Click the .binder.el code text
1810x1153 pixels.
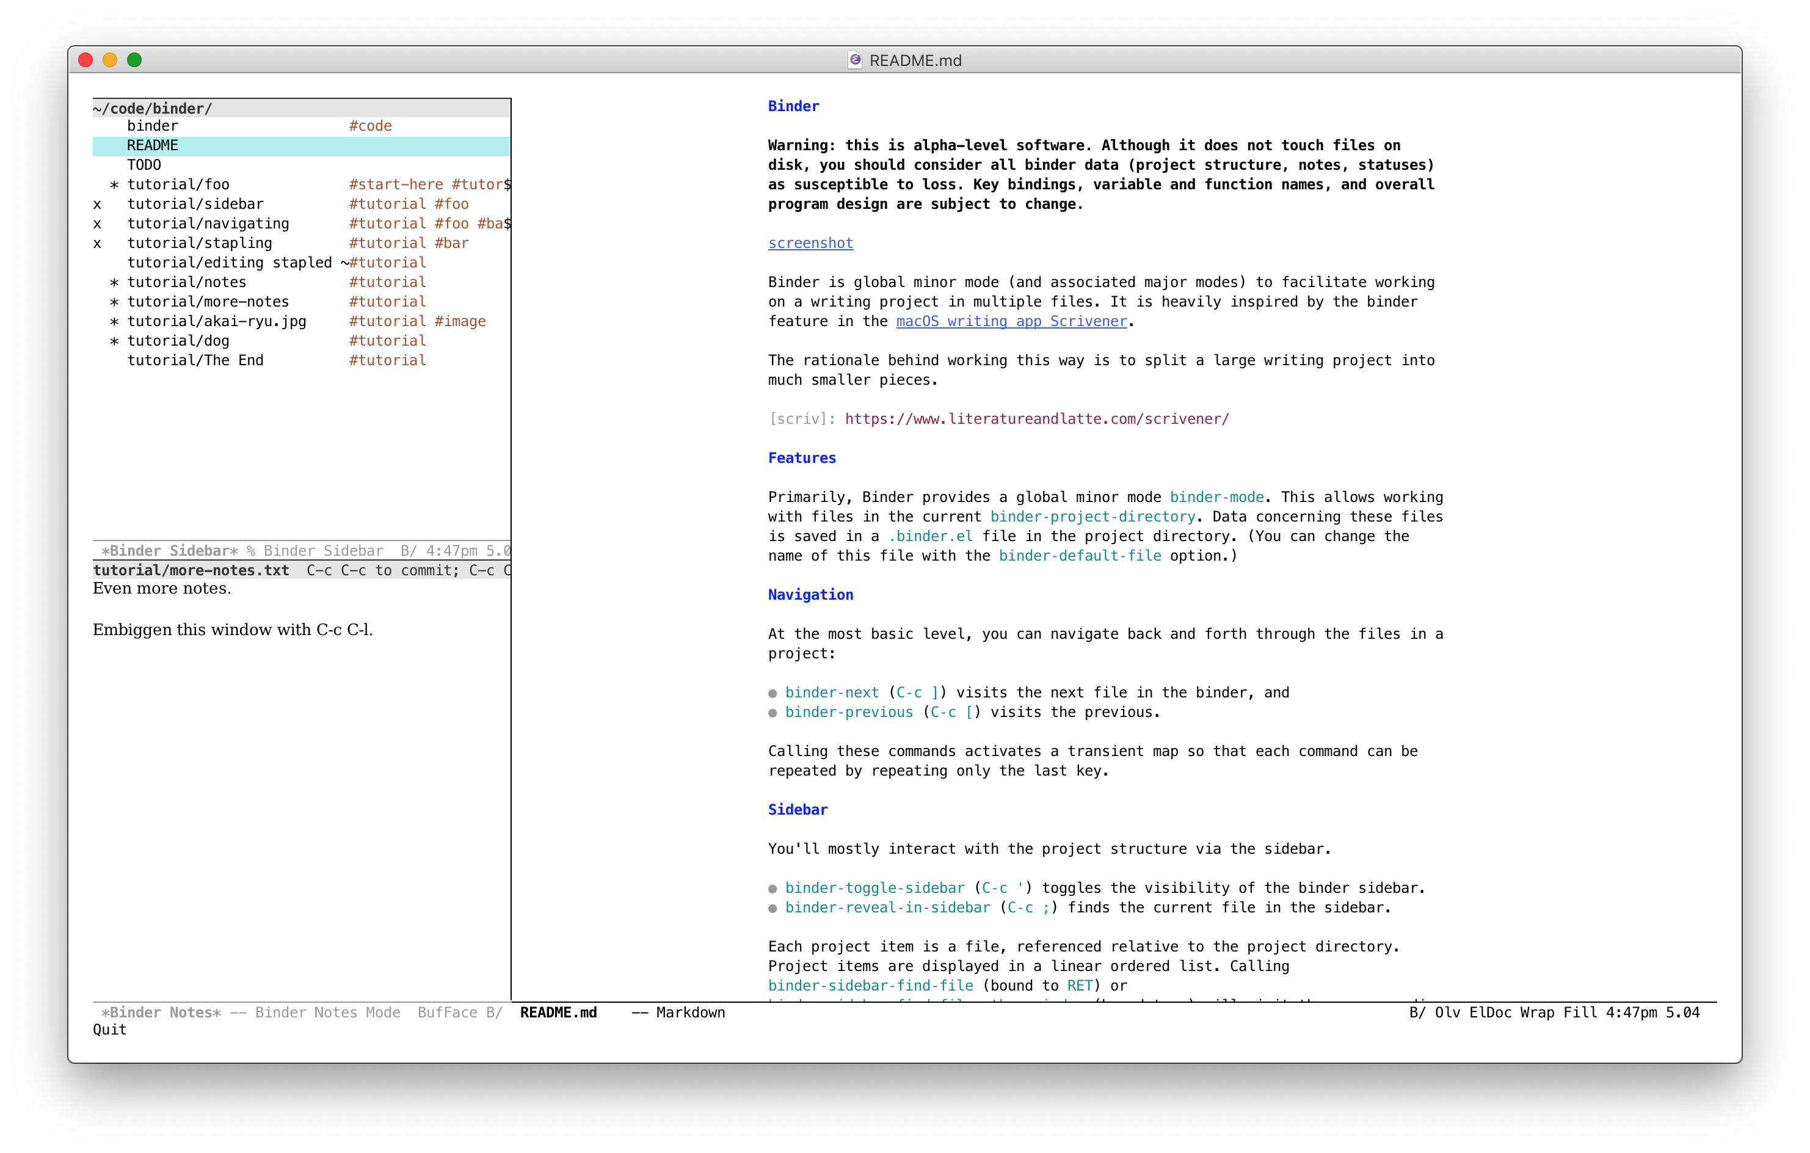(931, 536)
